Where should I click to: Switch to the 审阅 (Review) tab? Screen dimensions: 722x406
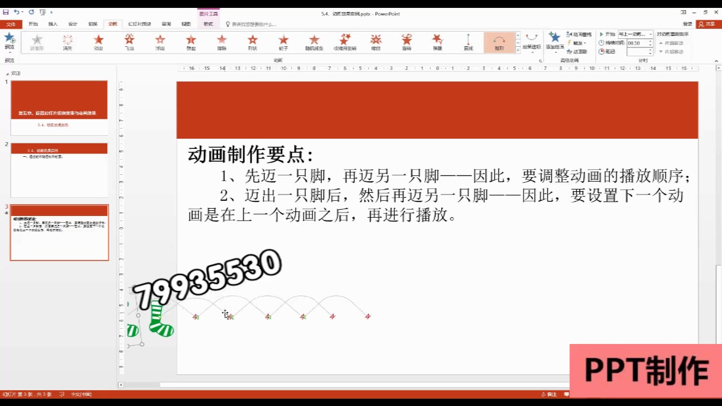coord(166,24)
